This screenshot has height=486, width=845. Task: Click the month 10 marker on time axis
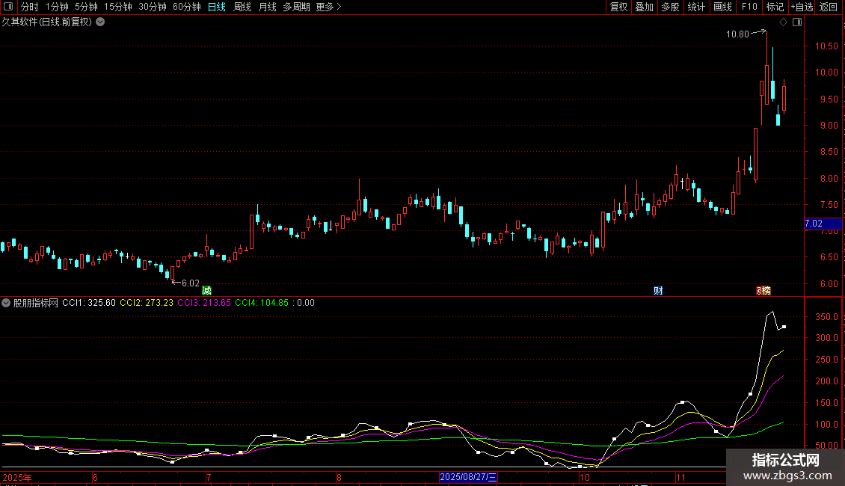tap(585, 477)
